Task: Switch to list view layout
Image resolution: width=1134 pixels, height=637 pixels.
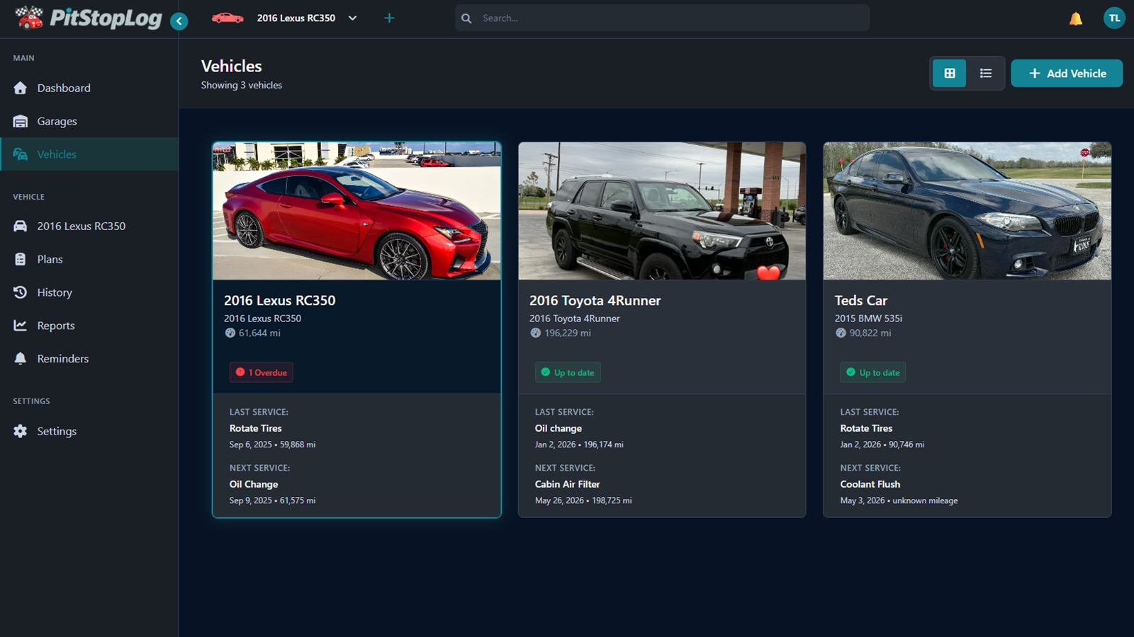Action: (x=985, y=73)
